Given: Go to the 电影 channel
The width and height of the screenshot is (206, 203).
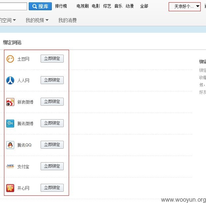Looking at the screenshot, I should tap(96, 6).
